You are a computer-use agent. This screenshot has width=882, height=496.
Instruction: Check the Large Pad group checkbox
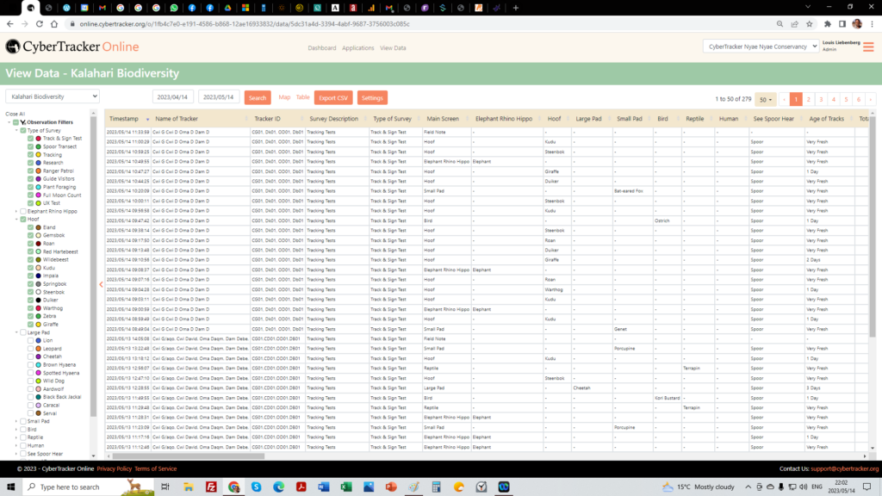coord(23,333)
